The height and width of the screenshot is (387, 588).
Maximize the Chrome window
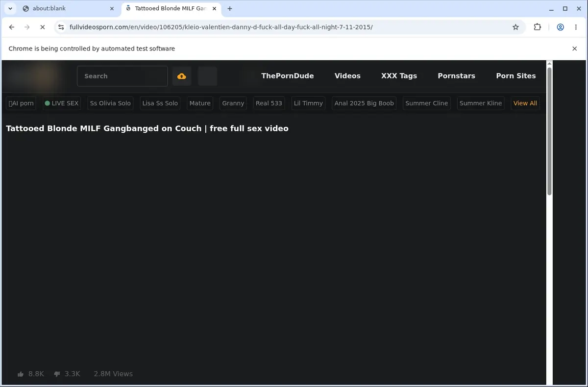coord(565,8)
